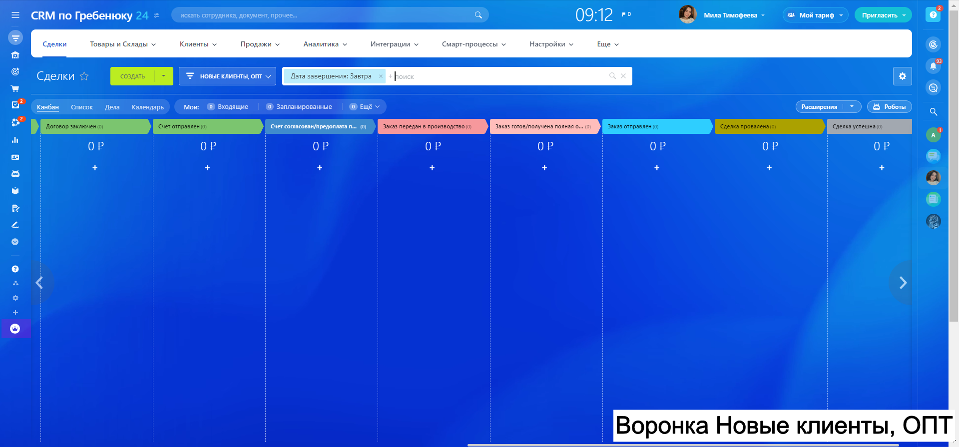Open the document edit icon in sidebar
Viewport: 959px width, 447px height.
point(15,208)
